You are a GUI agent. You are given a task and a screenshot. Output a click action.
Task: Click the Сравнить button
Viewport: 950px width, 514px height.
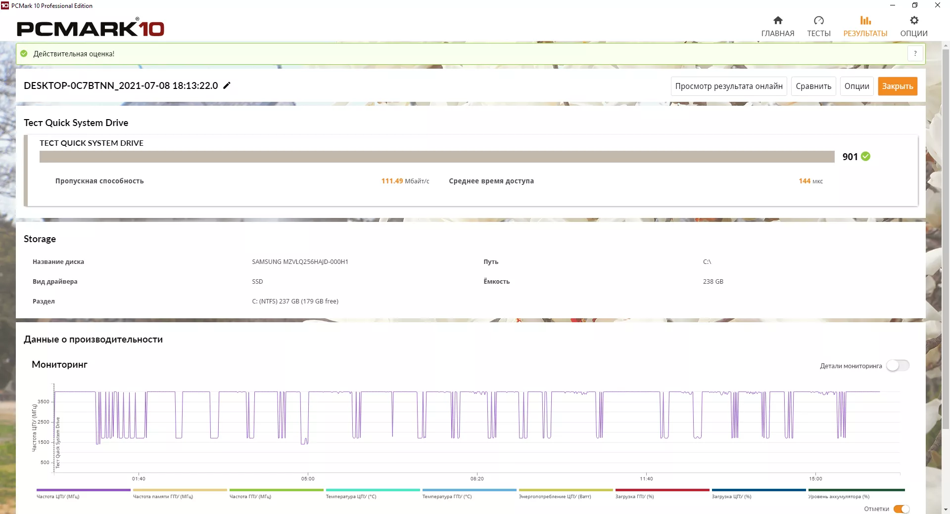[813, 86]
